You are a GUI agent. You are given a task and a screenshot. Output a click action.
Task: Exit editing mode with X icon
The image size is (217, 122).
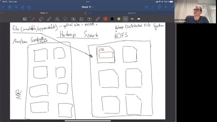pos(166,7)
